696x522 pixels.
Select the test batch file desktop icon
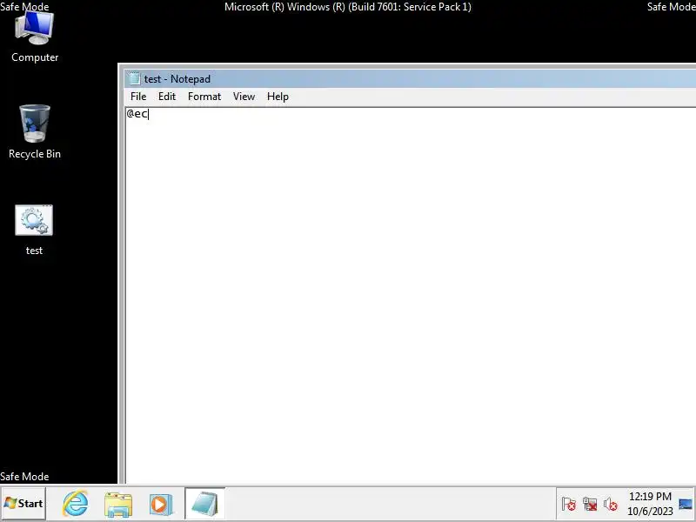click(34, 230)
